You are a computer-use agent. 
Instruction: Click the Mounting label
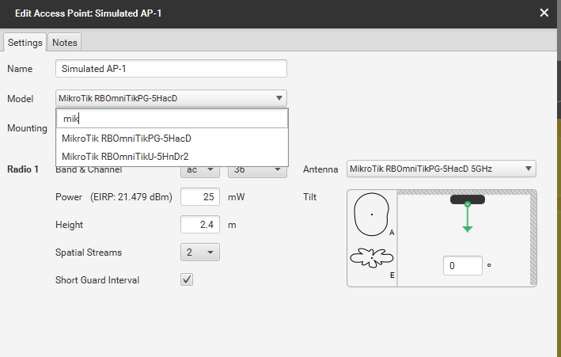[x=27, y=128]
